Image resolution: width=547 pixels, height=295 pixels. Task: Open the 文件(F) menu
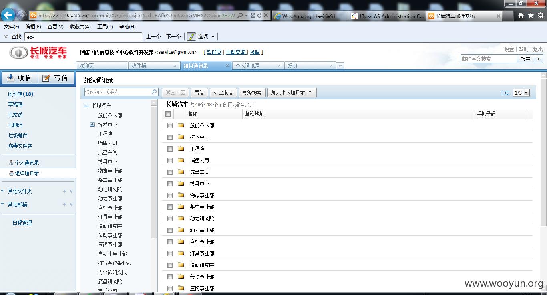pos(12,27)
